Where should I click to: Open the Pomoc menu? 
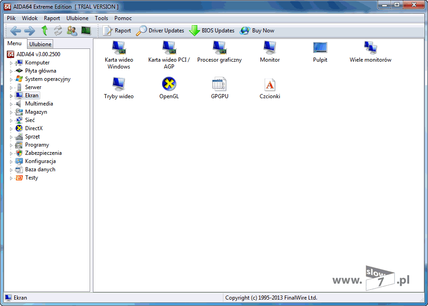pos(123,18)
